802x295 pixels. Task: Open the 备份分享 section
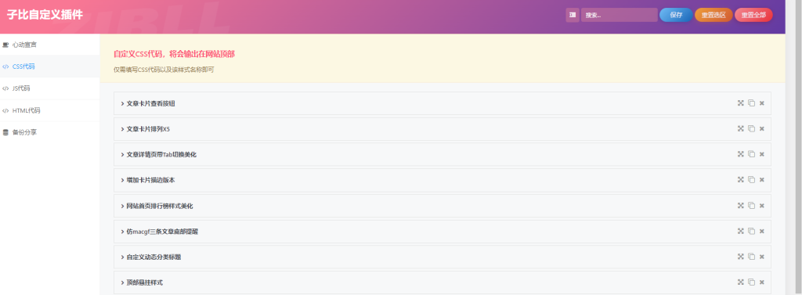[x=49, y=132]
